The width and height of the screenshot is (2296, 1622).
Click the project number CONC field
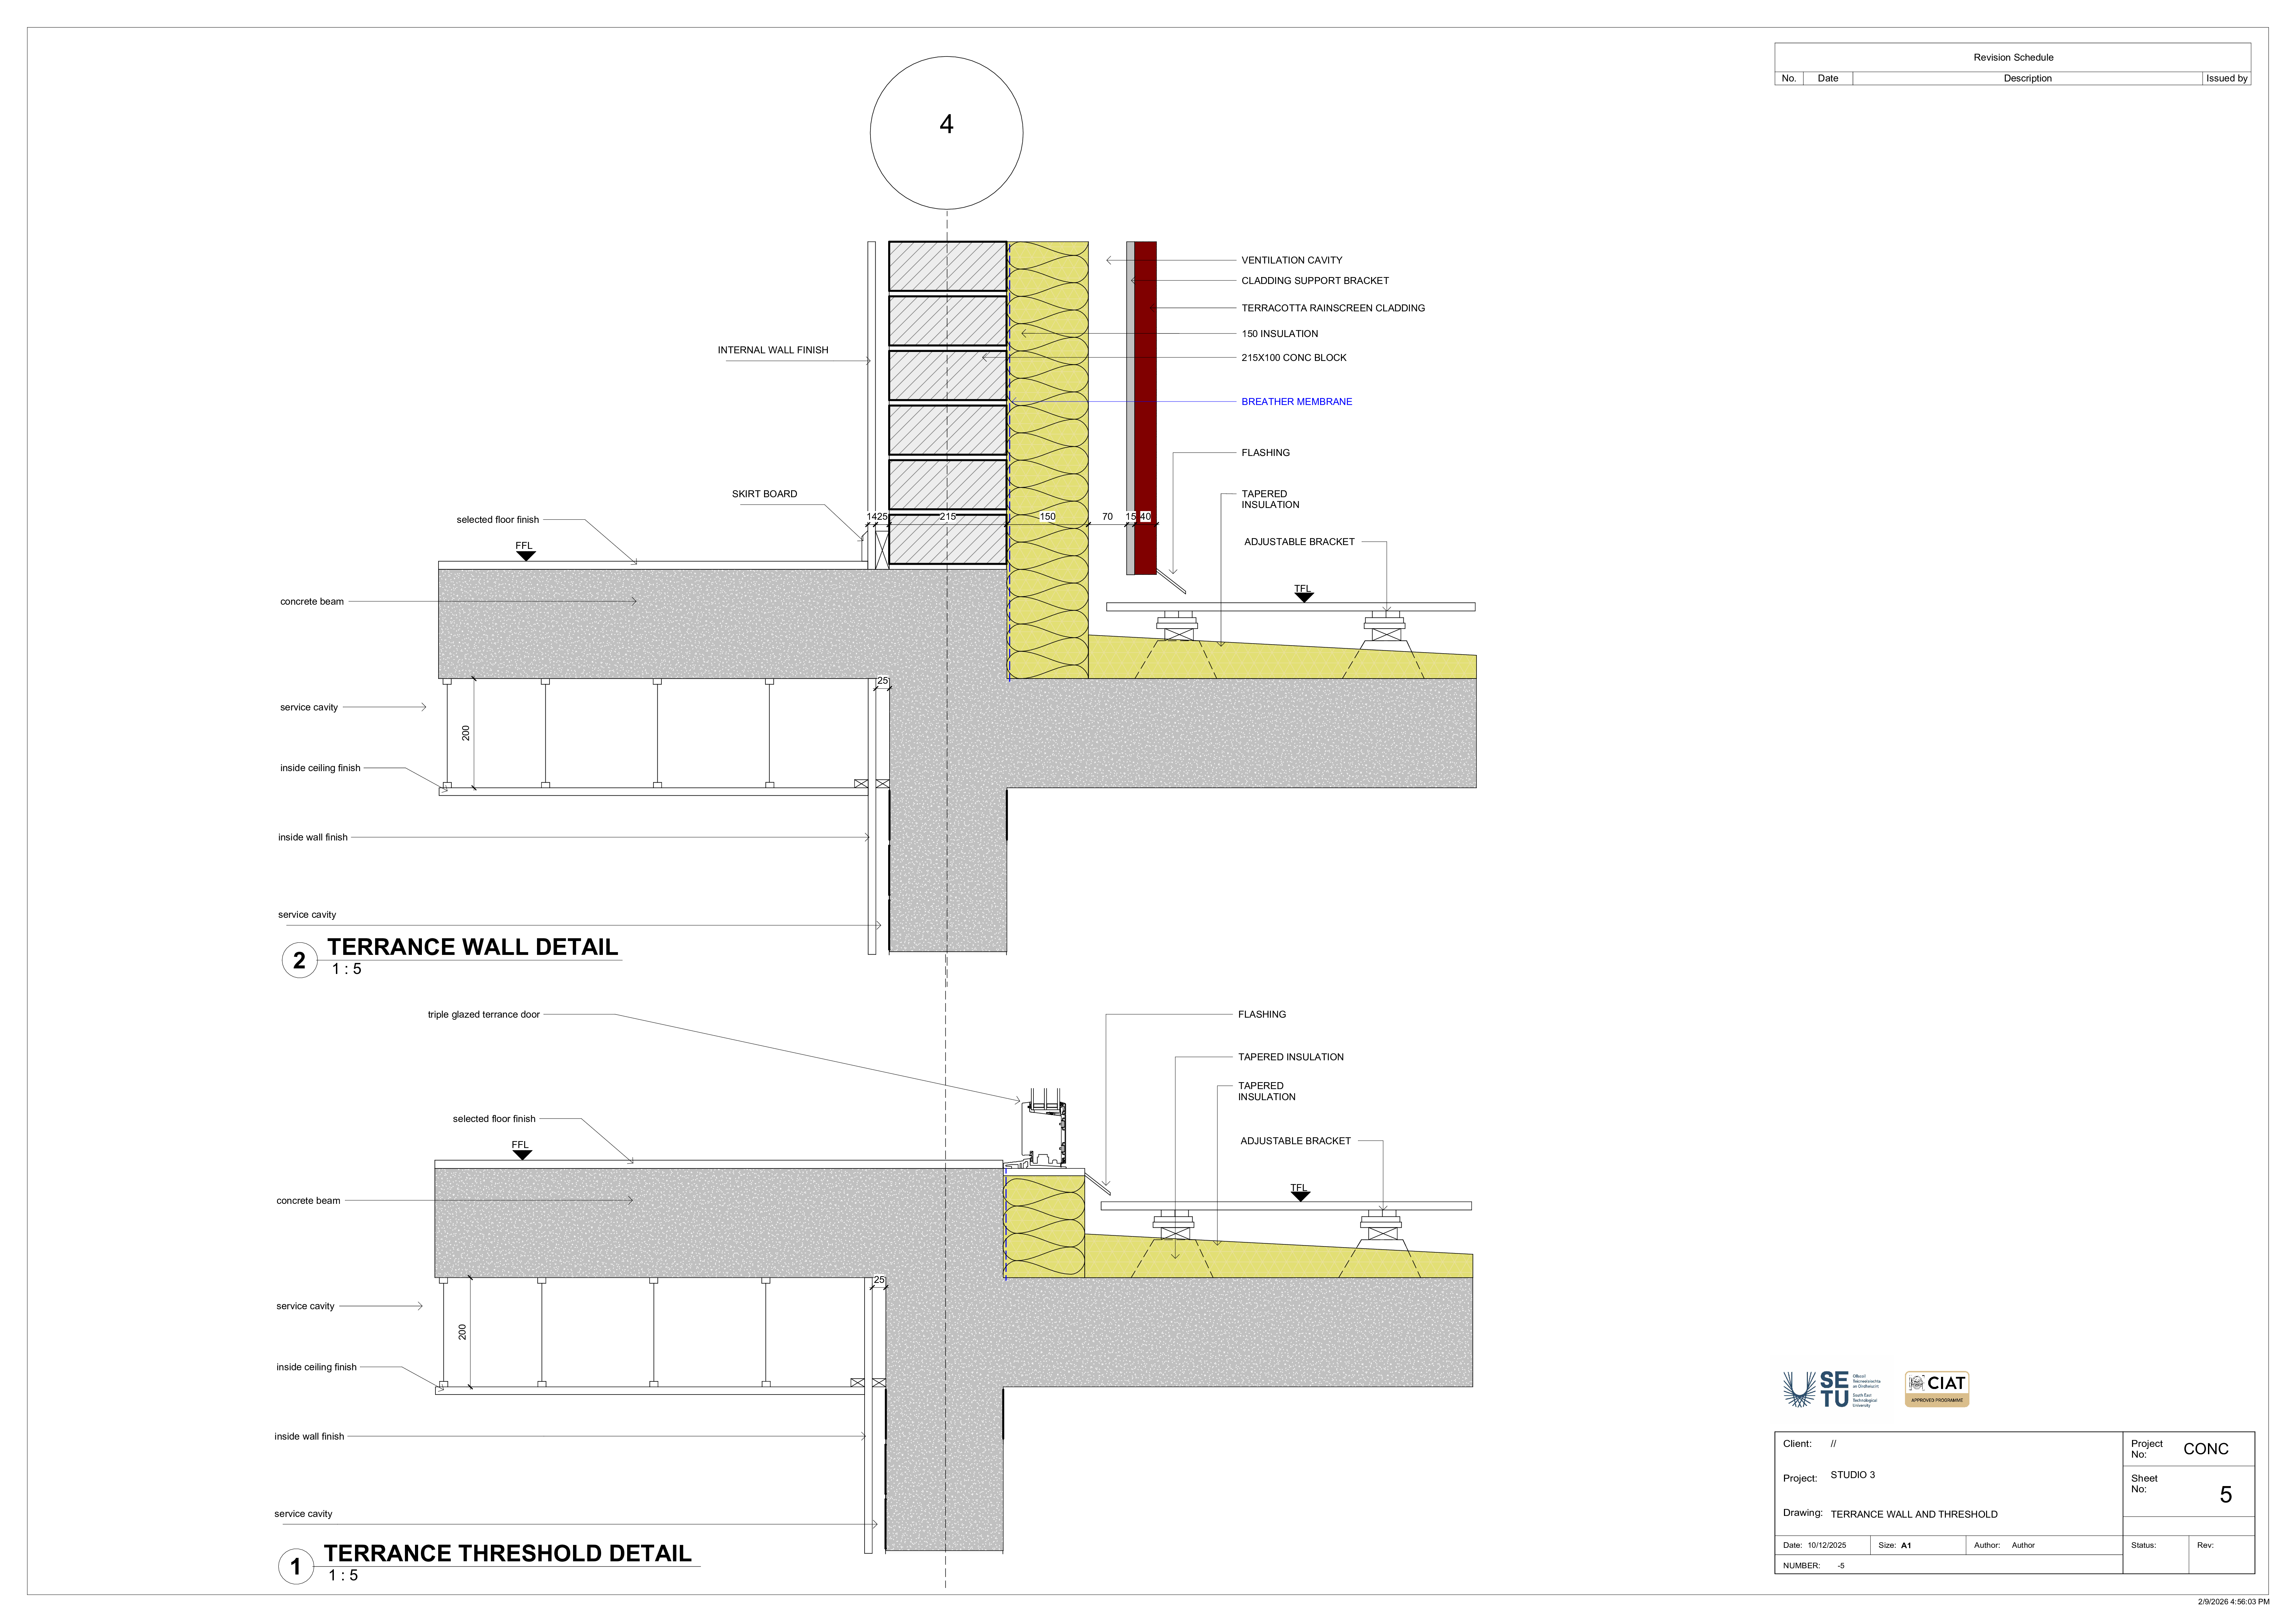pyautogui.click(x=2205, y=1449)
